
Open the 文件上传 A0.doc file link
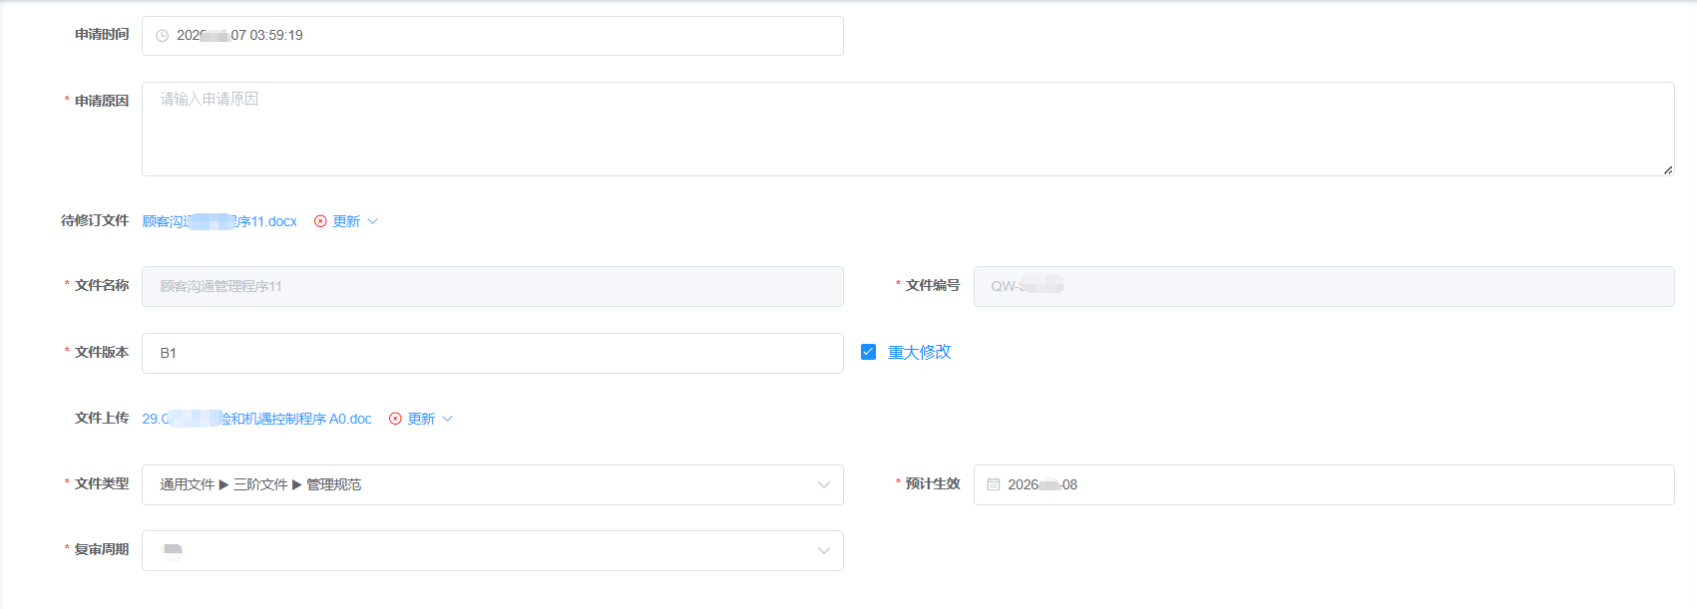256,419
